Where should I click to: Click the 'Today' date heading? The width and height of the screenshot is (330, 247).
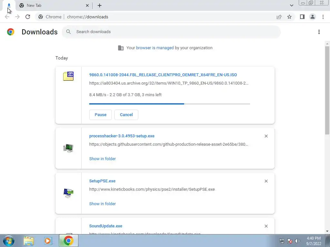[62, 58]
